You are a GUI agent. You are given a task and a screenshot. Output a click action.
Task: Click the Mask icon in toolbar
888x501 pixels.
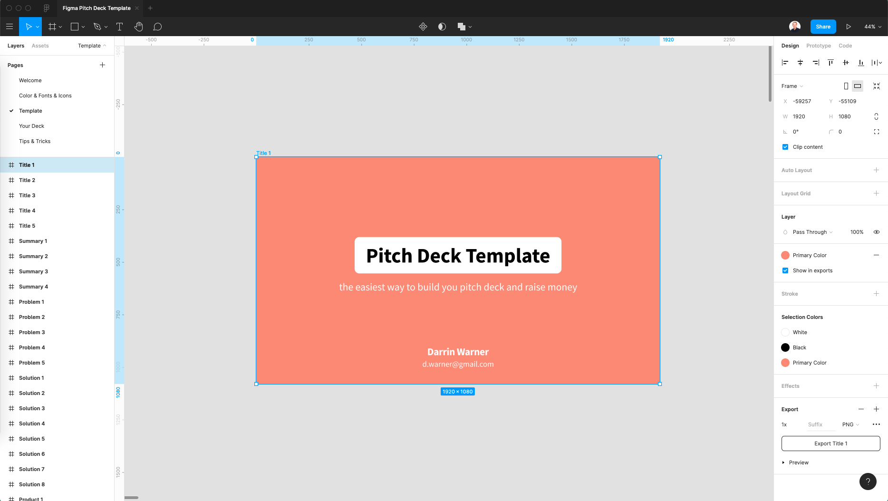coord(442,27)
